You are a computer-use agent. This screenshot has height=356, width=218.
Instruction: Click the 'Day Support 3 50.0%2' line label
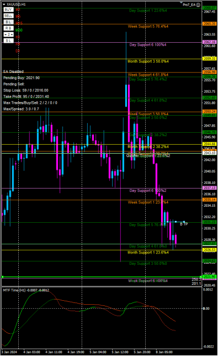point(148,117)
